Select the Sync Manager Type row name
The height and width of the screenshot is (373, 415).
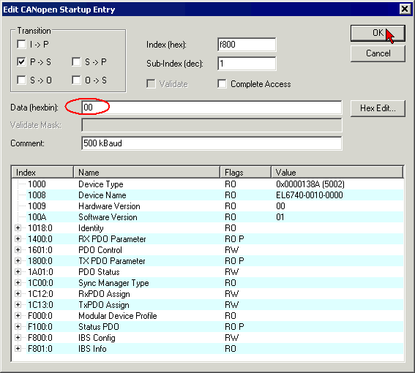pos(113,283)
